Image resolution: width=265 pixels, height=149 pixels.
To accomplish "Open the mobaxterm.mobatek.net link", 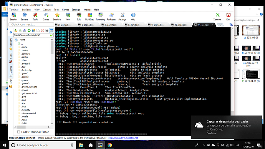I will [x=123, y=138].
